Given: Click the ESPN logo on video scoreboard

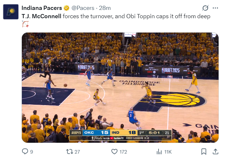Looking at the screenshot, I should [76, 132].
